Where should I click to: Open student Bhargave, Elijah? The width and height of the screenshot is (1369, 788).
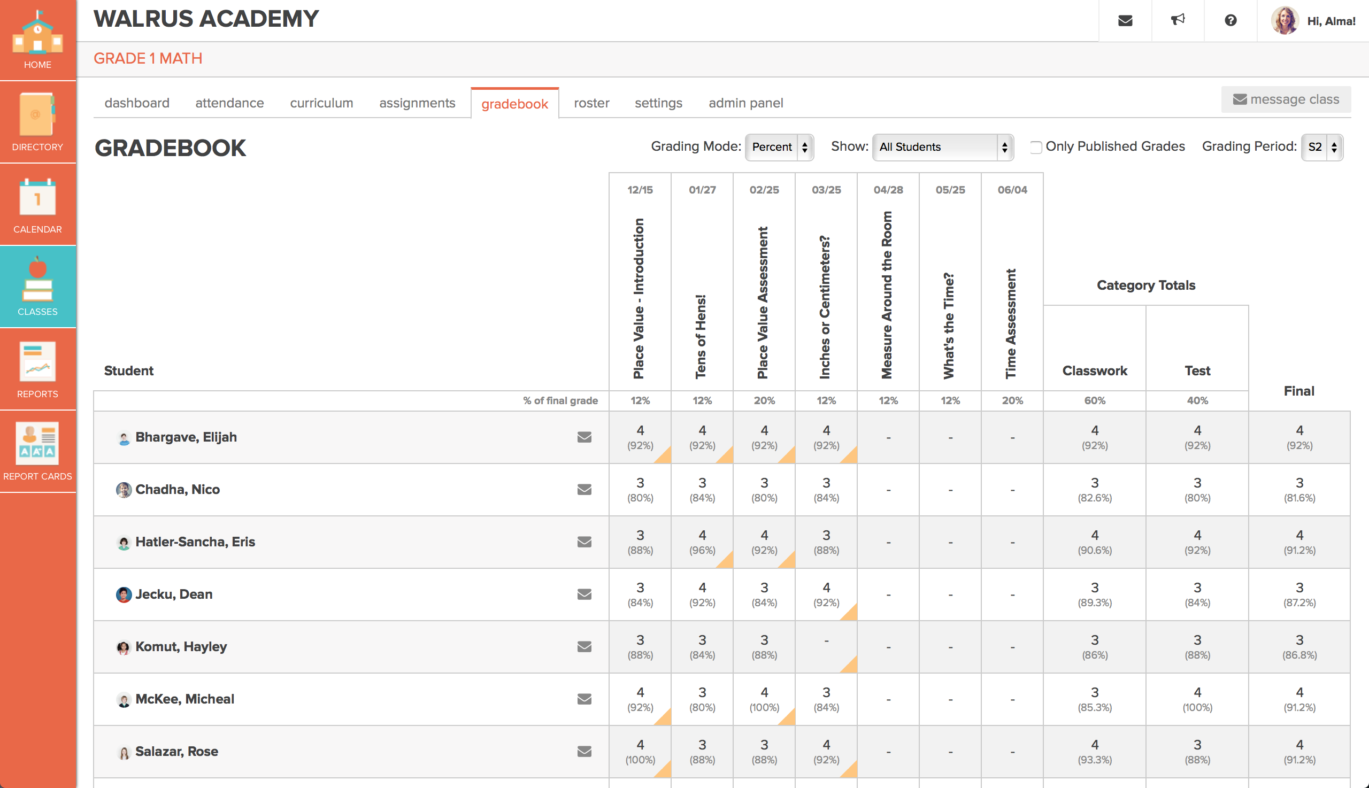click(x=186, y=437)
